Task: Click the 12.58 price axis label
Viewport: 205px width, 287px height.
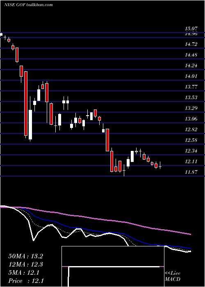Action: point(191,140)
